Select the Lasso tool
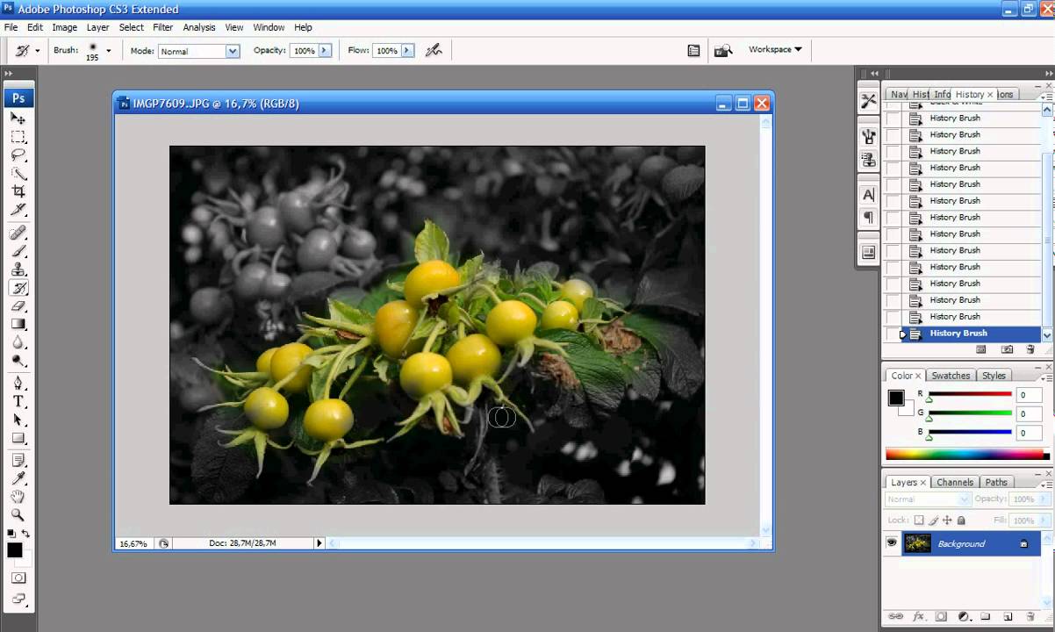This screenshot has height=632, width=1055. point(18,154)
